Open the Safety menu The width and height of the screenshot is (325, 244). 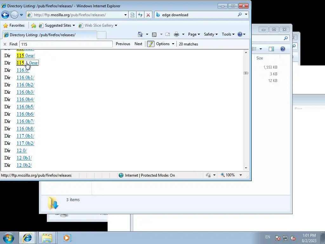click(211, 34)
